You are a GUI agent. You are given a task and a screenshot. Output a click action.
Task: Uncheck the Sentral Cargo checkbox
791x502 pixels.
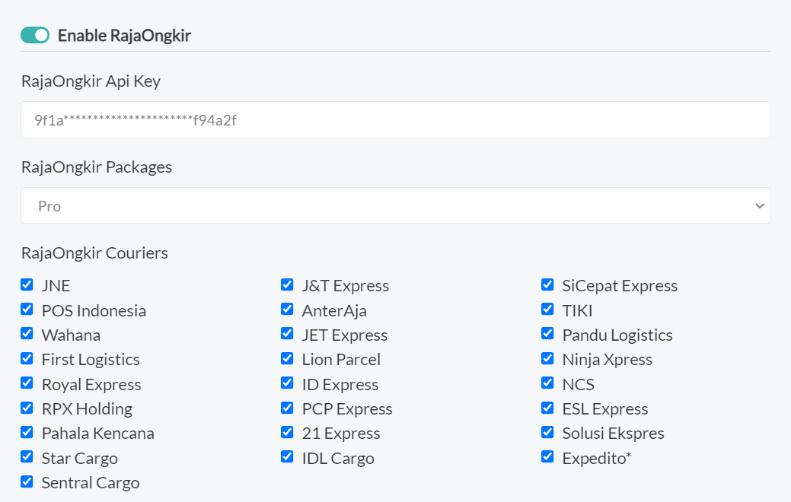click(x=27, y=481)
